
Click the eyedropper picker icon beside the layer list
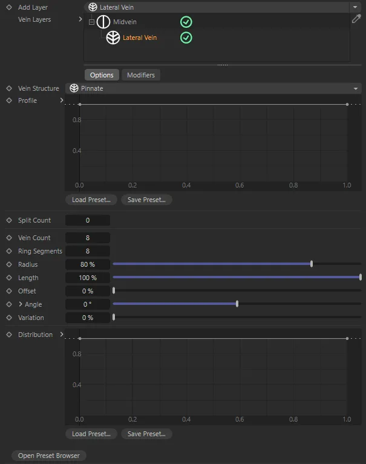(x=356, y=19)
